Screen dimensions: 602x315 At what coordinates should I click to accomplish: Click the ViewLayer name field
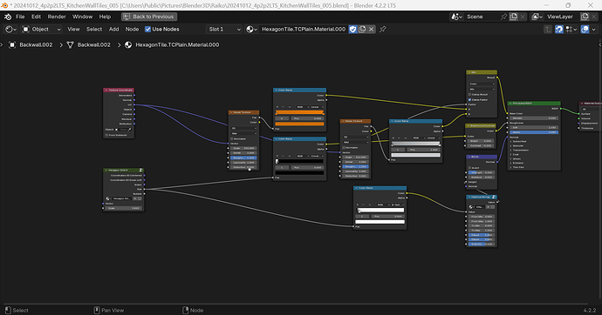tap(562, 17)
